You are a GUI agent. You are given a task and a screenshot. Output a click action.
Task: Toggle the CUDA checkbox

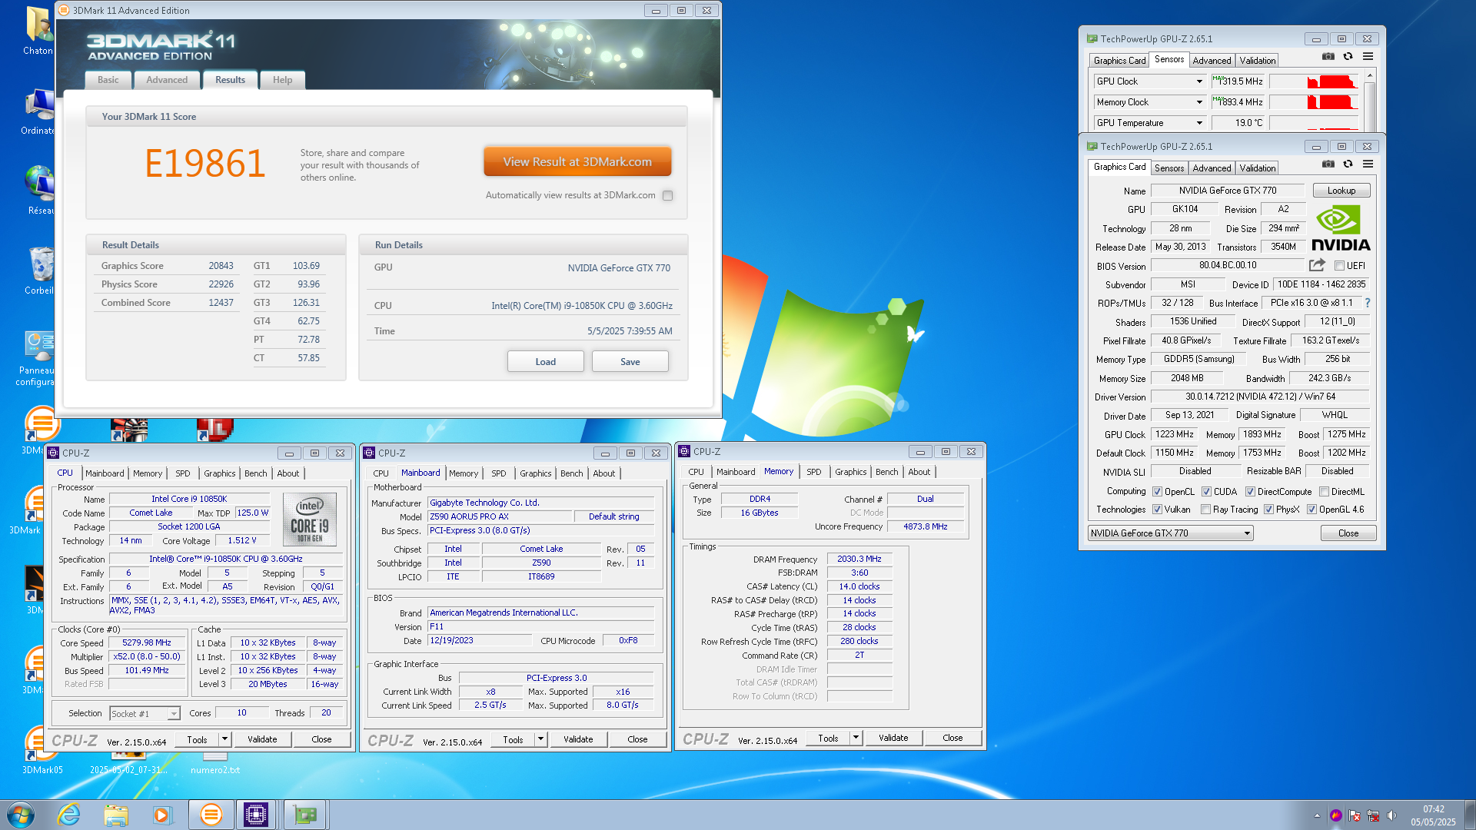click(1207, 492)
